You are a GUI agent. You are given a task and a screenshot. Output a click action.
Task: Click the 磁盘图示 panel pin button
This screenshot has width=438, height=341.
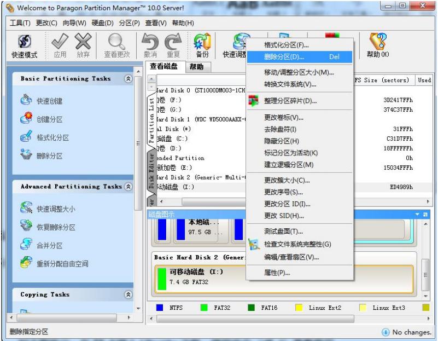tap(425, 215)
